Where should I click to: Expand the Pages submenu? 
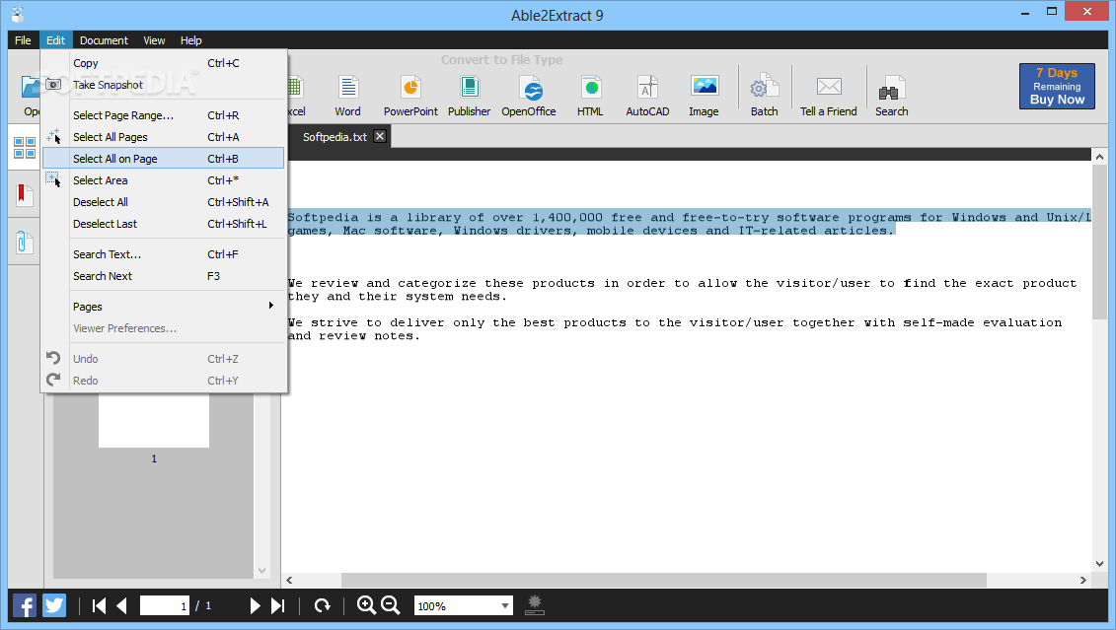[164, 307]
